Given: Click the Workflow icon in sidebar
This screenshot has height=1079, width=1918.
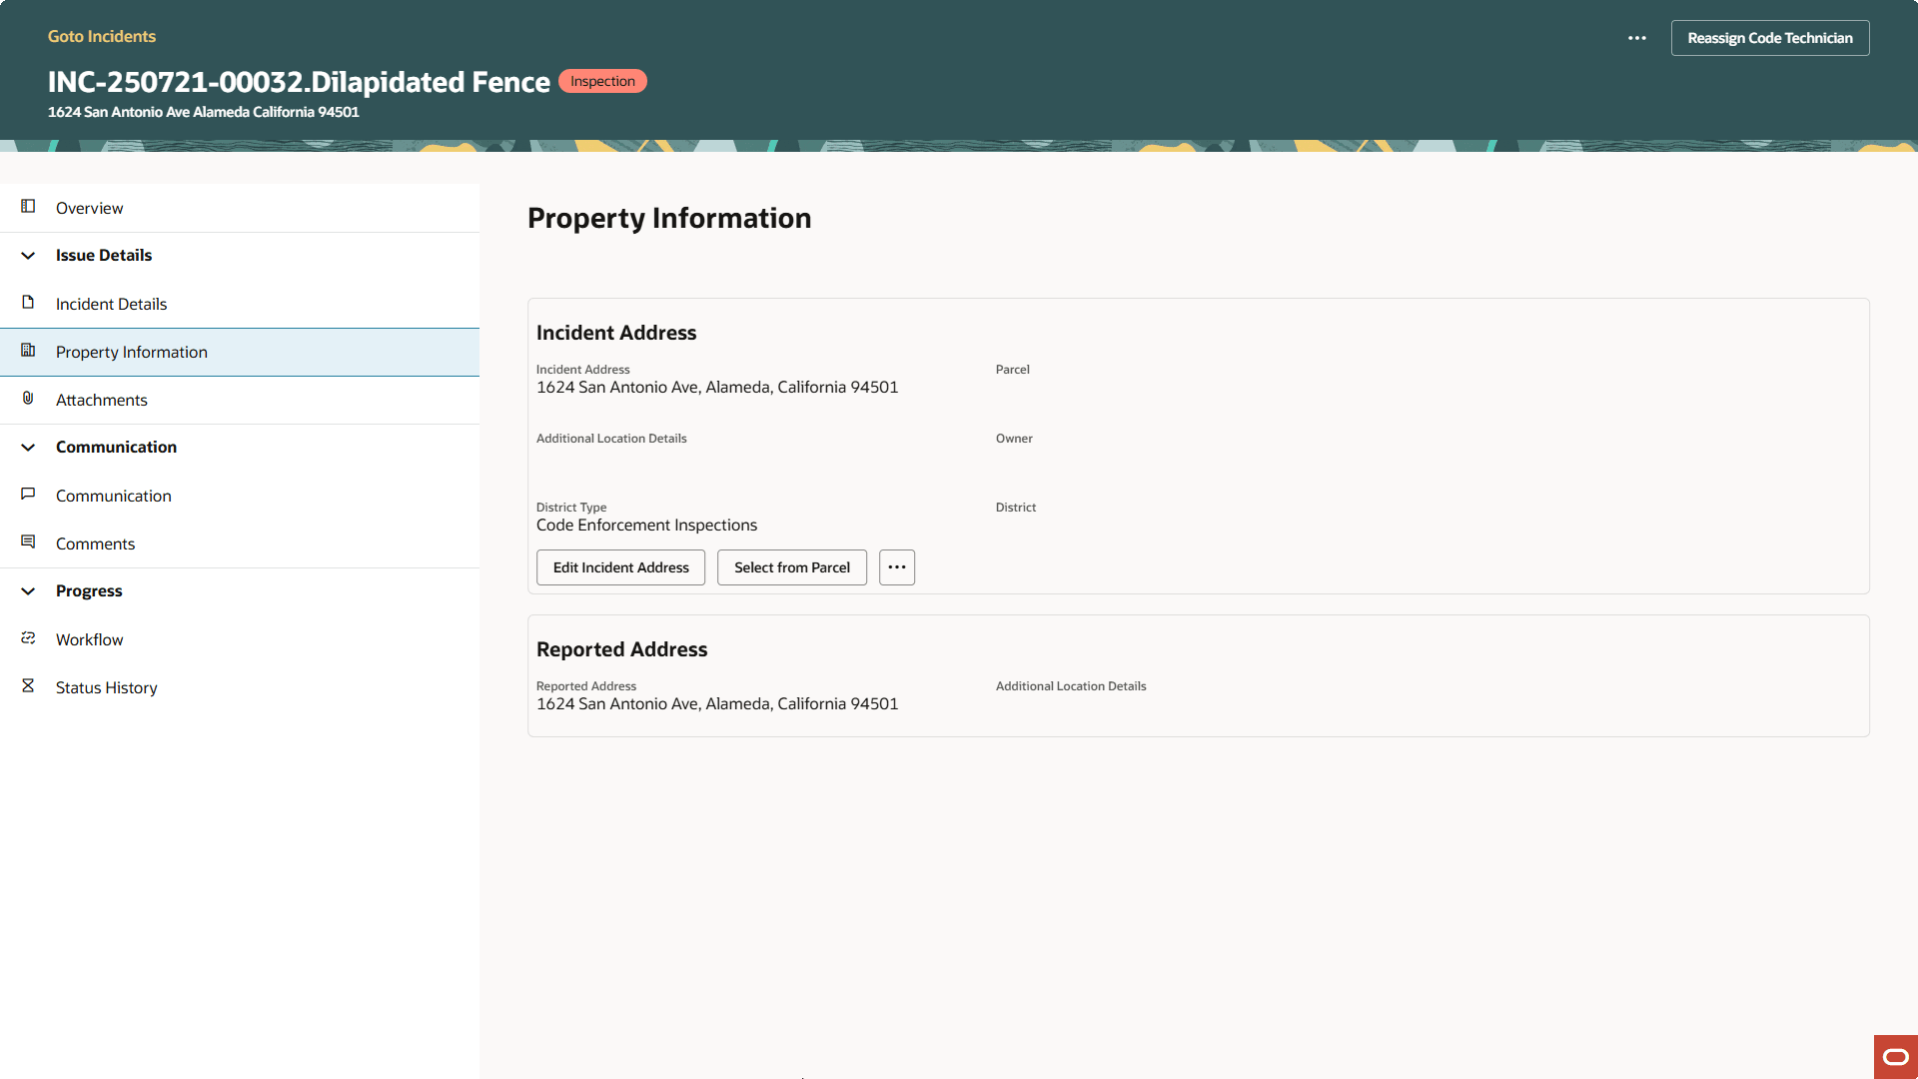Looking at the screenshot, I should pos(28,638).
